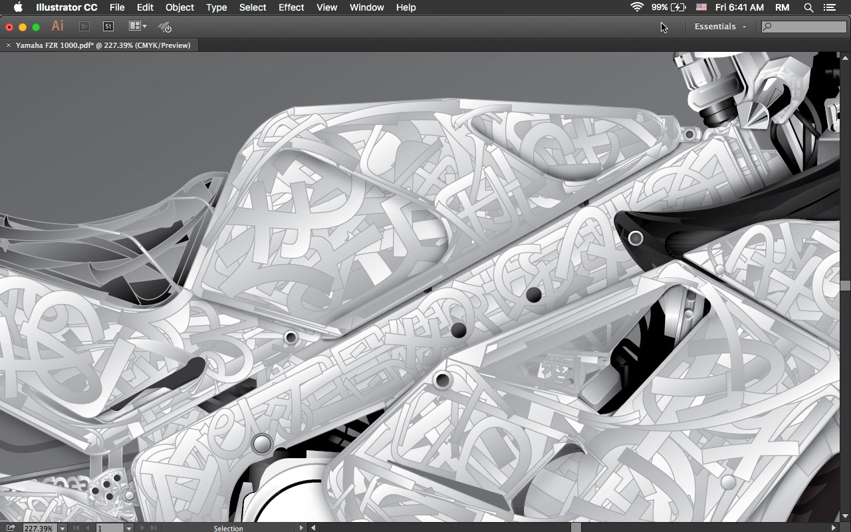This screenshot has height=532, width=851.
Task: Go to first artboard button
Action: point(76,528)
